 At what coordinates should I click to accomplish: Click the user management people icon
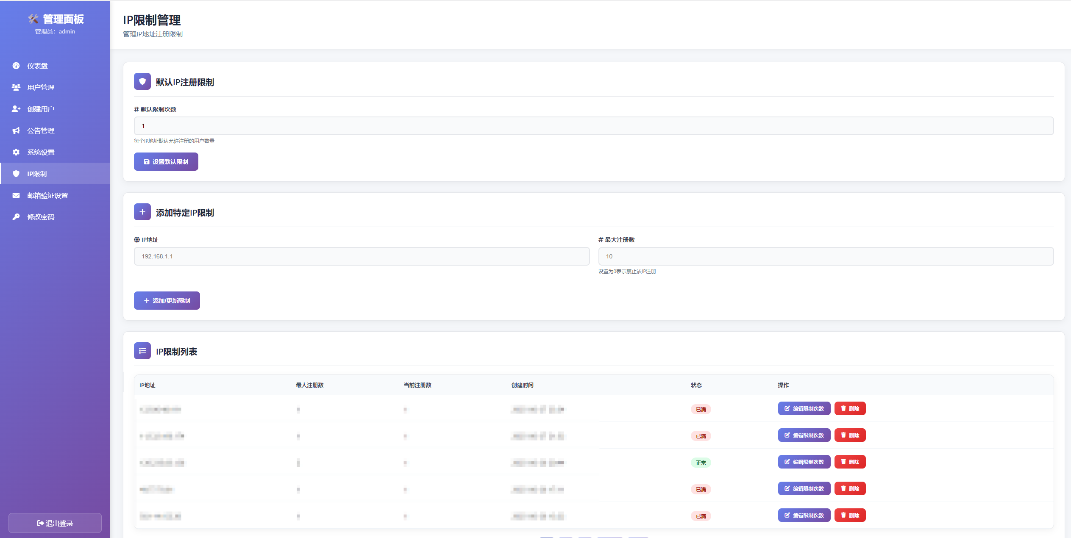[16, 87]
